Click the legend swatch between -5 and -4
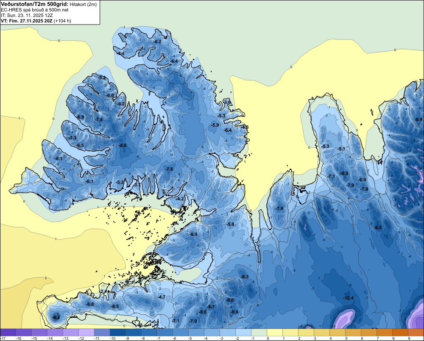This screenshot has width=424, height=341. (x=196, y=333)
